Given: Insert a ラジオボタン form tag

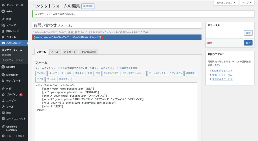Looking at the screenshot, I should pos(176,73).
